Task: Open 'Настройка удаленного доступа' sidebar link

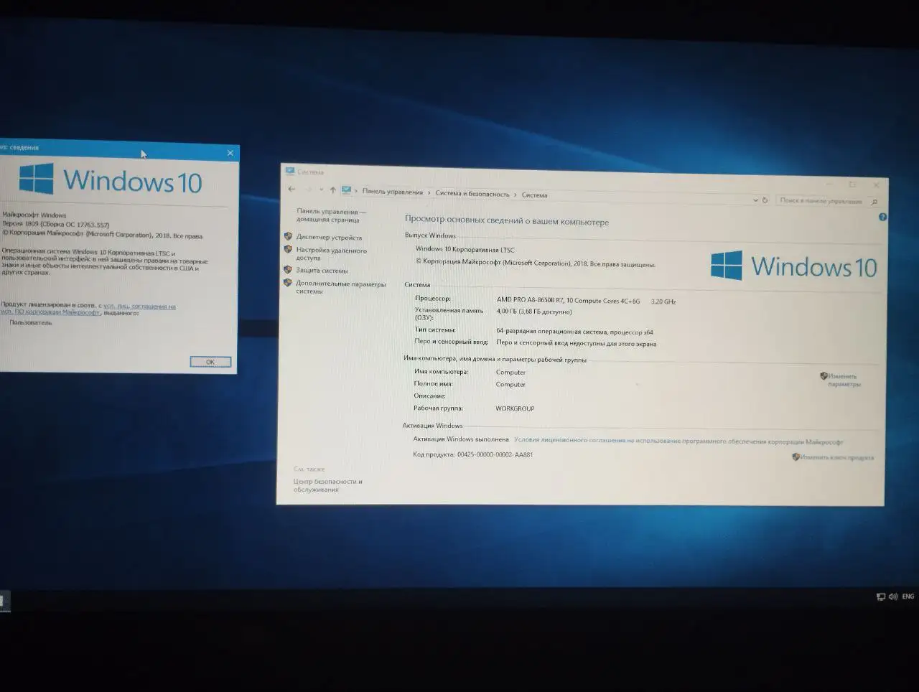Action: (x=331, y=254)
